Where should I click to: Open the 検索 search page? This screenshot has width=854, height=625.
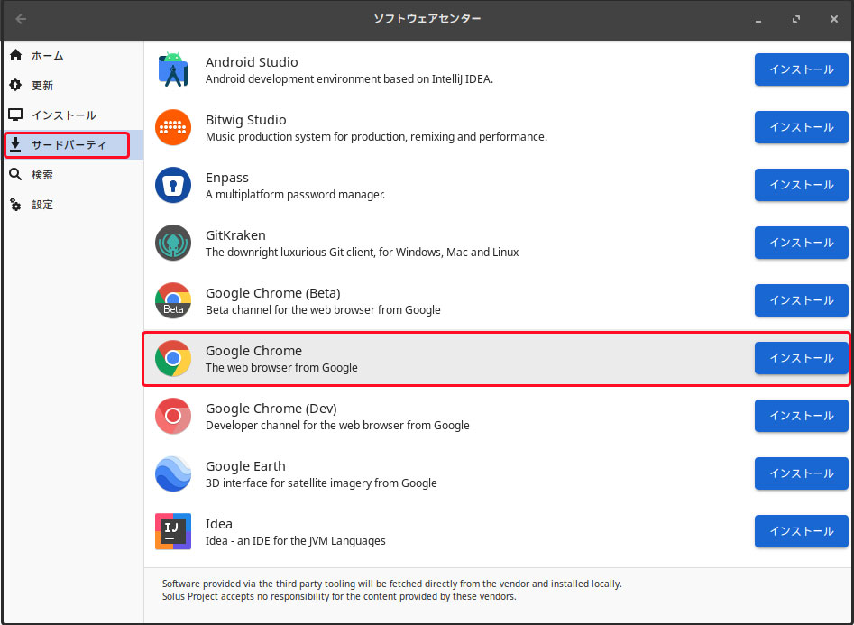coord(42,175)
